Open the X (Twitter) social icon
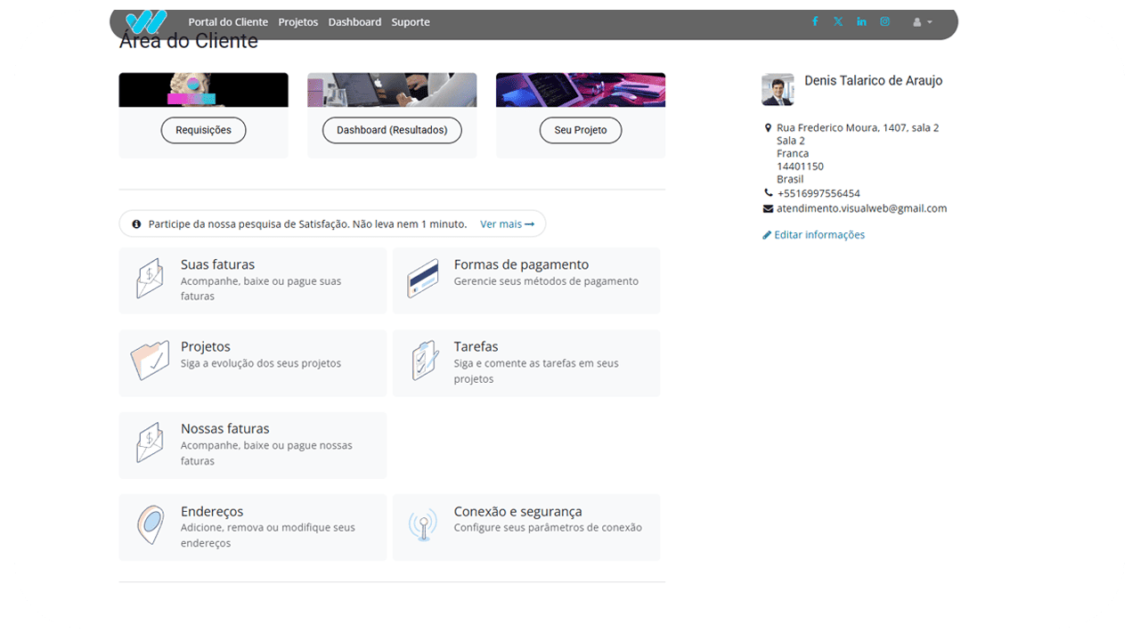The image size is (1140, 641). [x=838, y=22]
